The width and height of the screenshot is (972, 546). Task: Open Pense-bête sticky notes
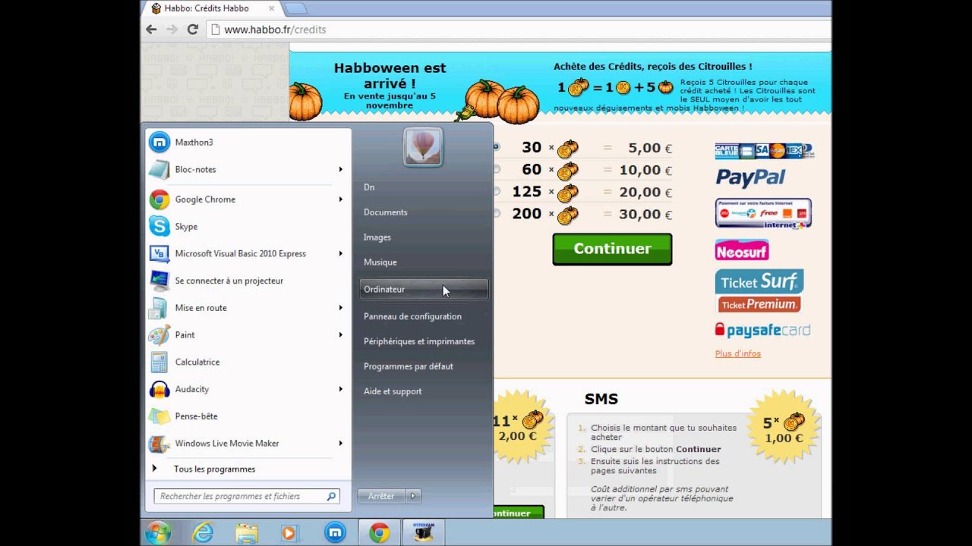[247, 416]
